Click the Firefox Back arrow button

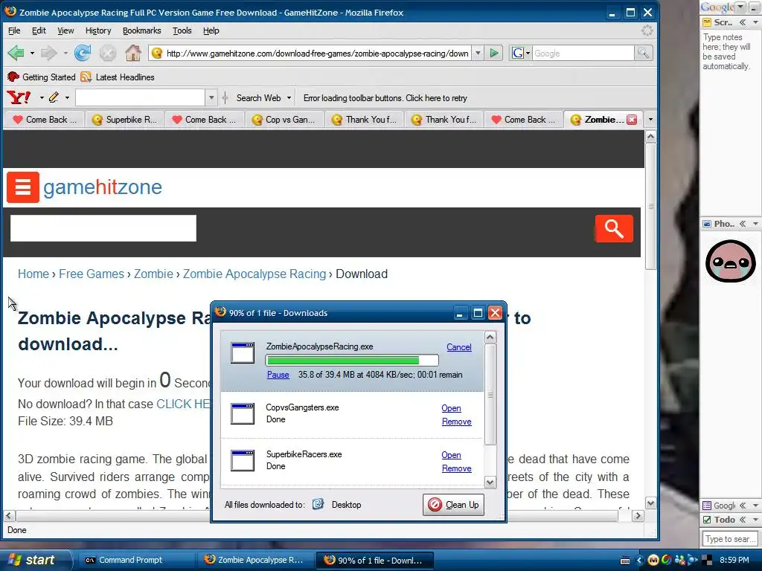[16, 53]
